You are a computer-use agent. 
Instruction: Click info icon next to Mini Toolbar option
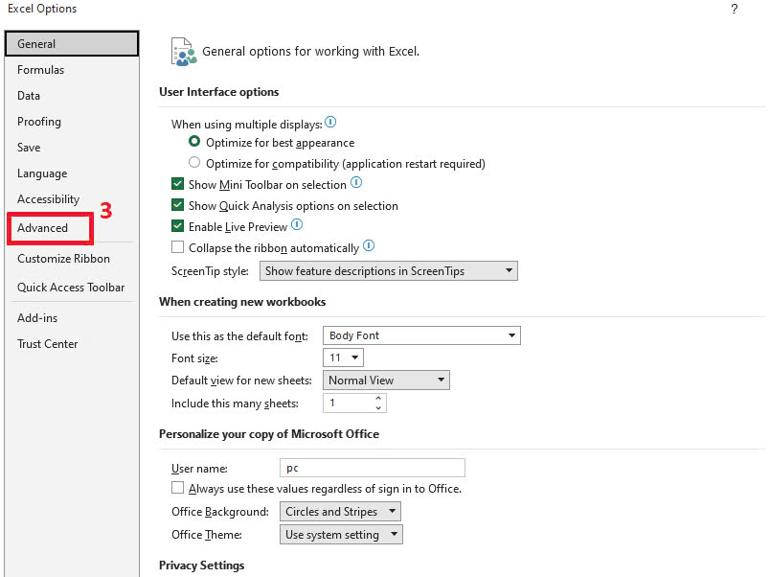[x=356, y=183]
